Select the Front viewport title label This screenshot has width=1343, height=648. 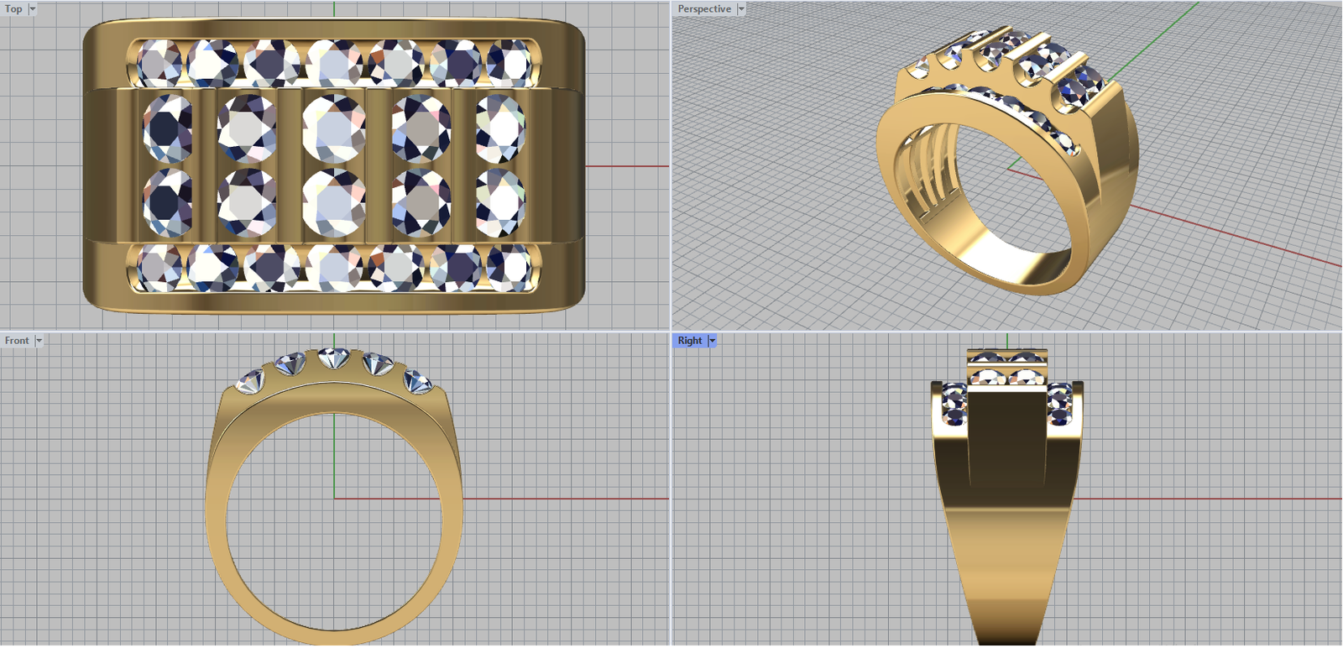point(17,341)
